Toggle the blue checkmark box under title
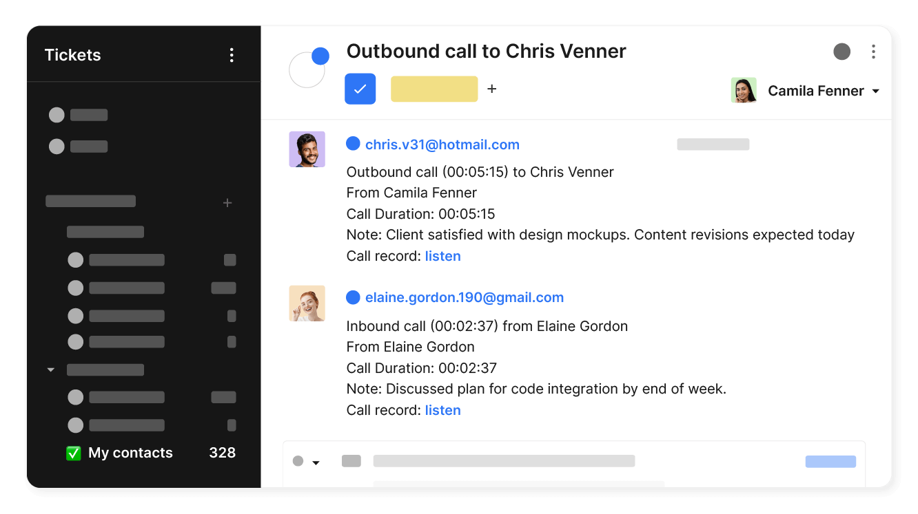Viewport: 918px width, 514px height. (x=360, y=89)
